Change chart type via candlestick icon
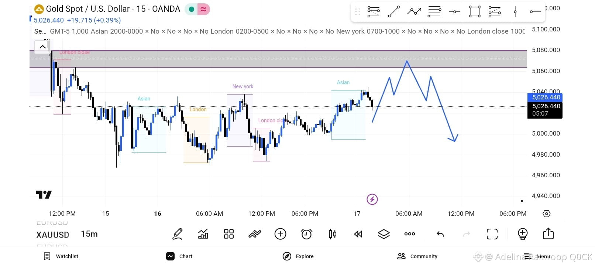This screenshot has height=266, width=595. pos(332,234)
